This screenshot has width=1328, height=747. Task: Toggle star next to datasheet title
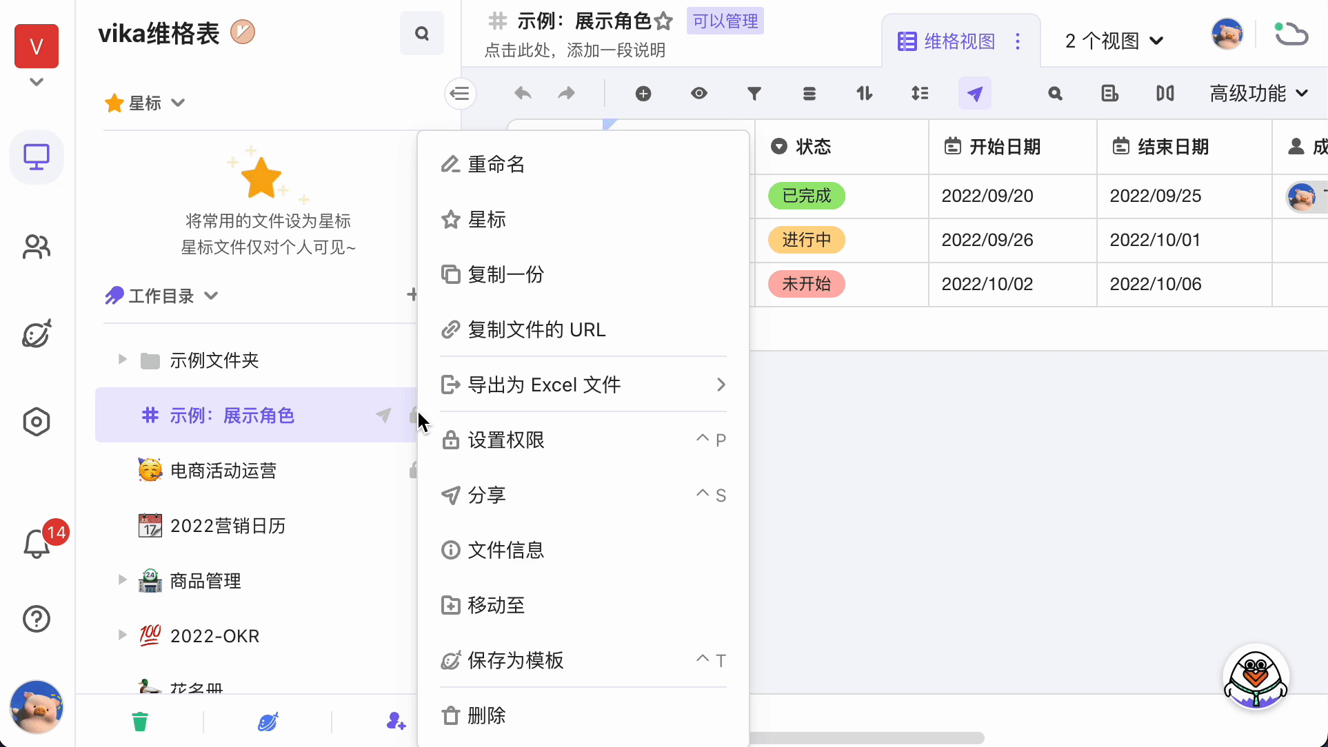click(663, 21)
